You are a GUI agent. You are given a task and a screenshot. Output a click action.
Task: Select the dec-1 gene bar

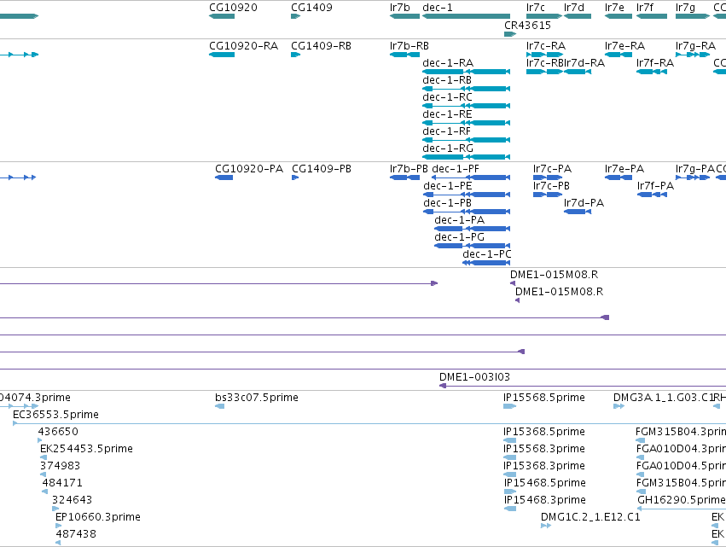(467, 16)
